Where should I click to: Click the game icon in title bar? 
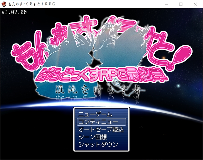pyautogui.click(x=4, y=4)
